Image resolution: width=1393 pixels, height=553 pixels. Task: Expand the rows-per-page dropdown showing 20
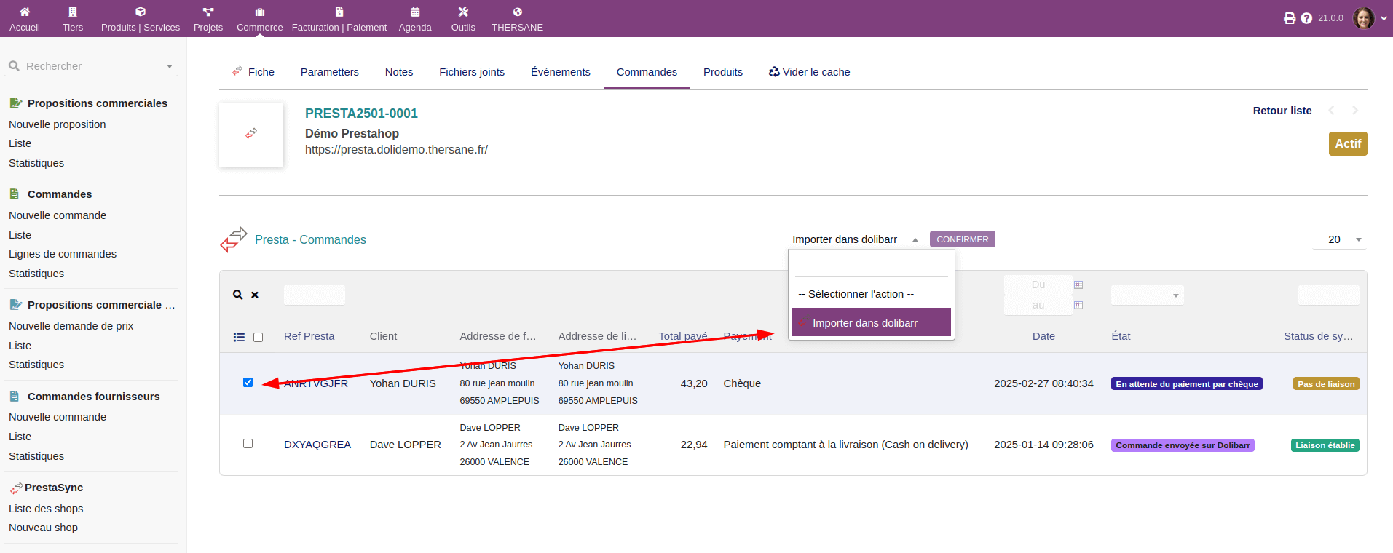(x=1340, y=239)
